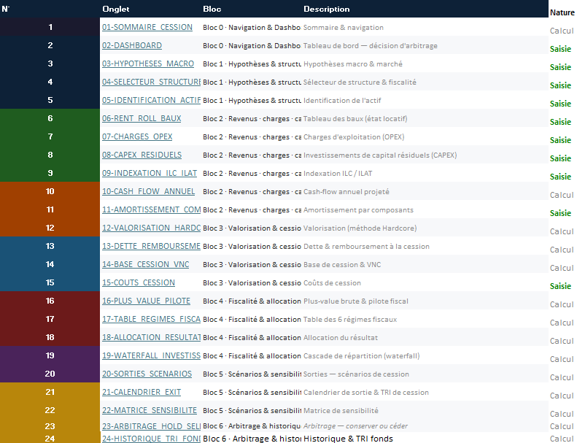Screen dimensions: 577x443
Task: Open the 05-IDENTIFICATION_ACTIF link
Action: coord(151,100)
